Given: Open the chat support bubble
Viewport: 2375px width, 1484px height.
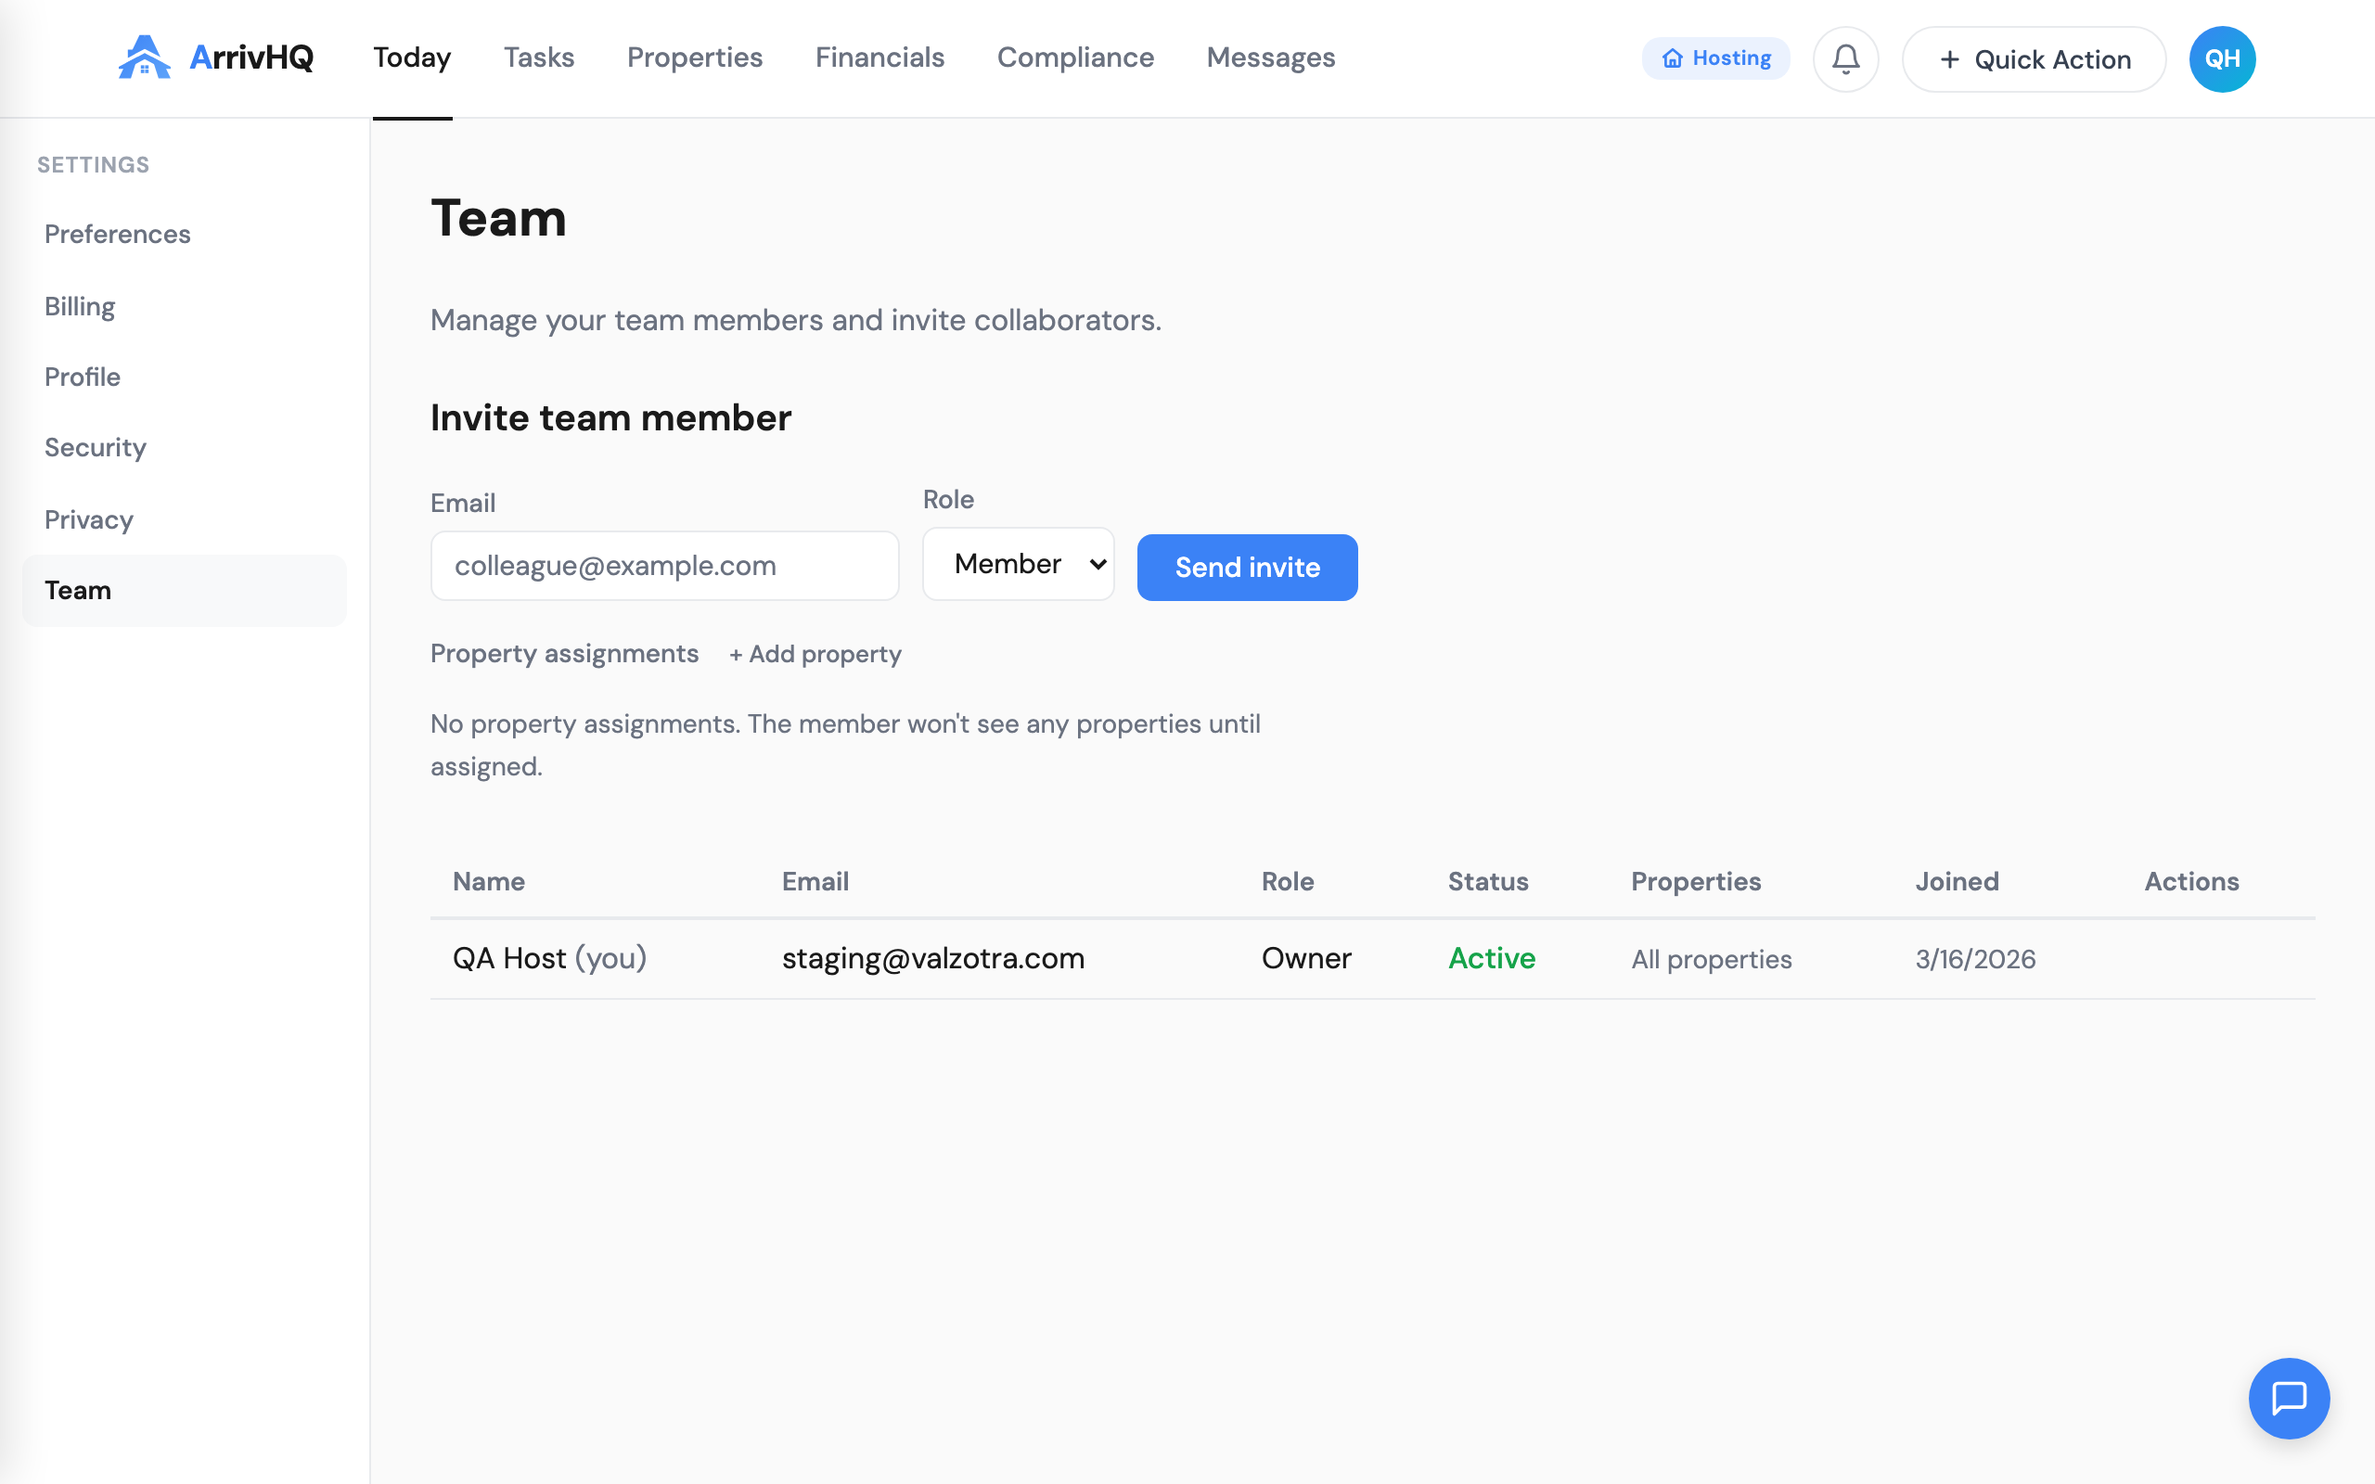Looking at the screenshot, I should point(2289,1398).
